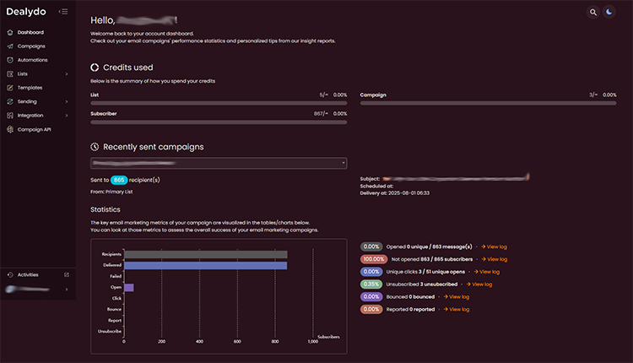633x363 pixels.
Task: Click 'Delivery at: 2025-08-01 06:33' text
Action: (x=395, y=193)
